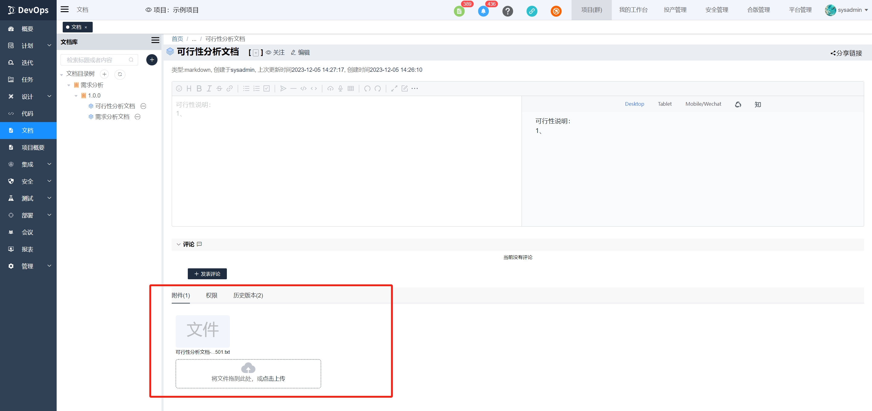Click the microphone record icon
Image resolution: width=872 pixels, height=411 pixels.
[340, 88]
